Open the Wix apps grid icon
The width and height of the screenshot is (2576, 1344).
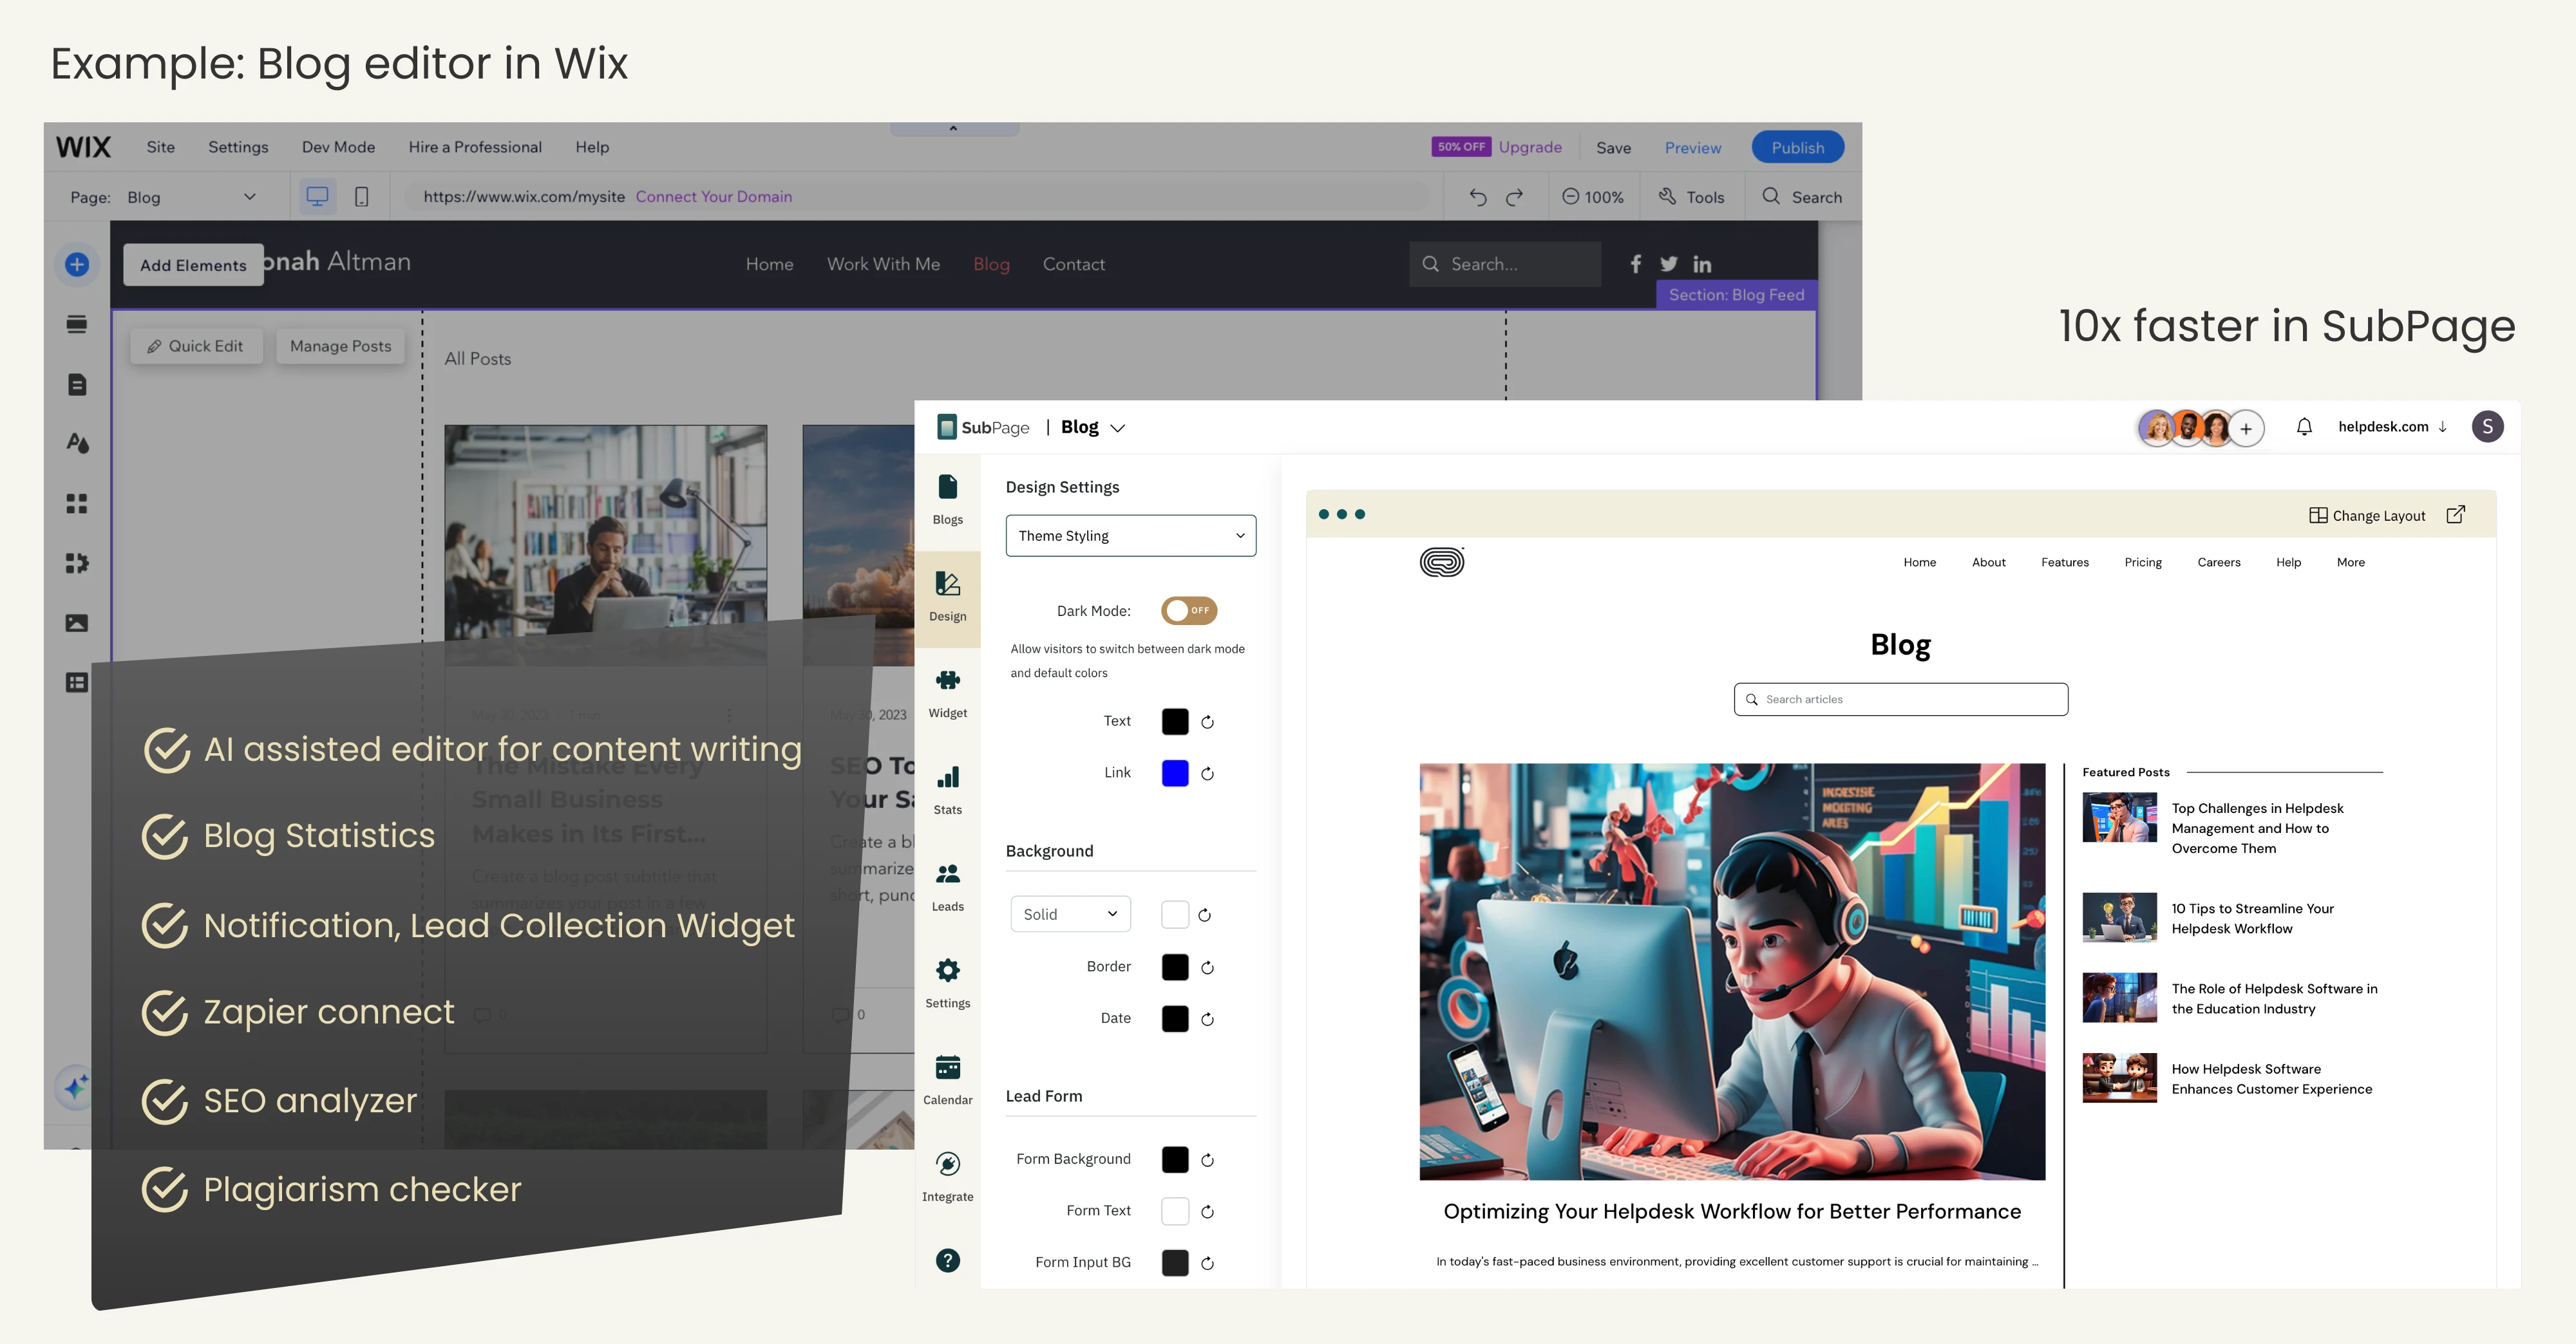point(77,503)
